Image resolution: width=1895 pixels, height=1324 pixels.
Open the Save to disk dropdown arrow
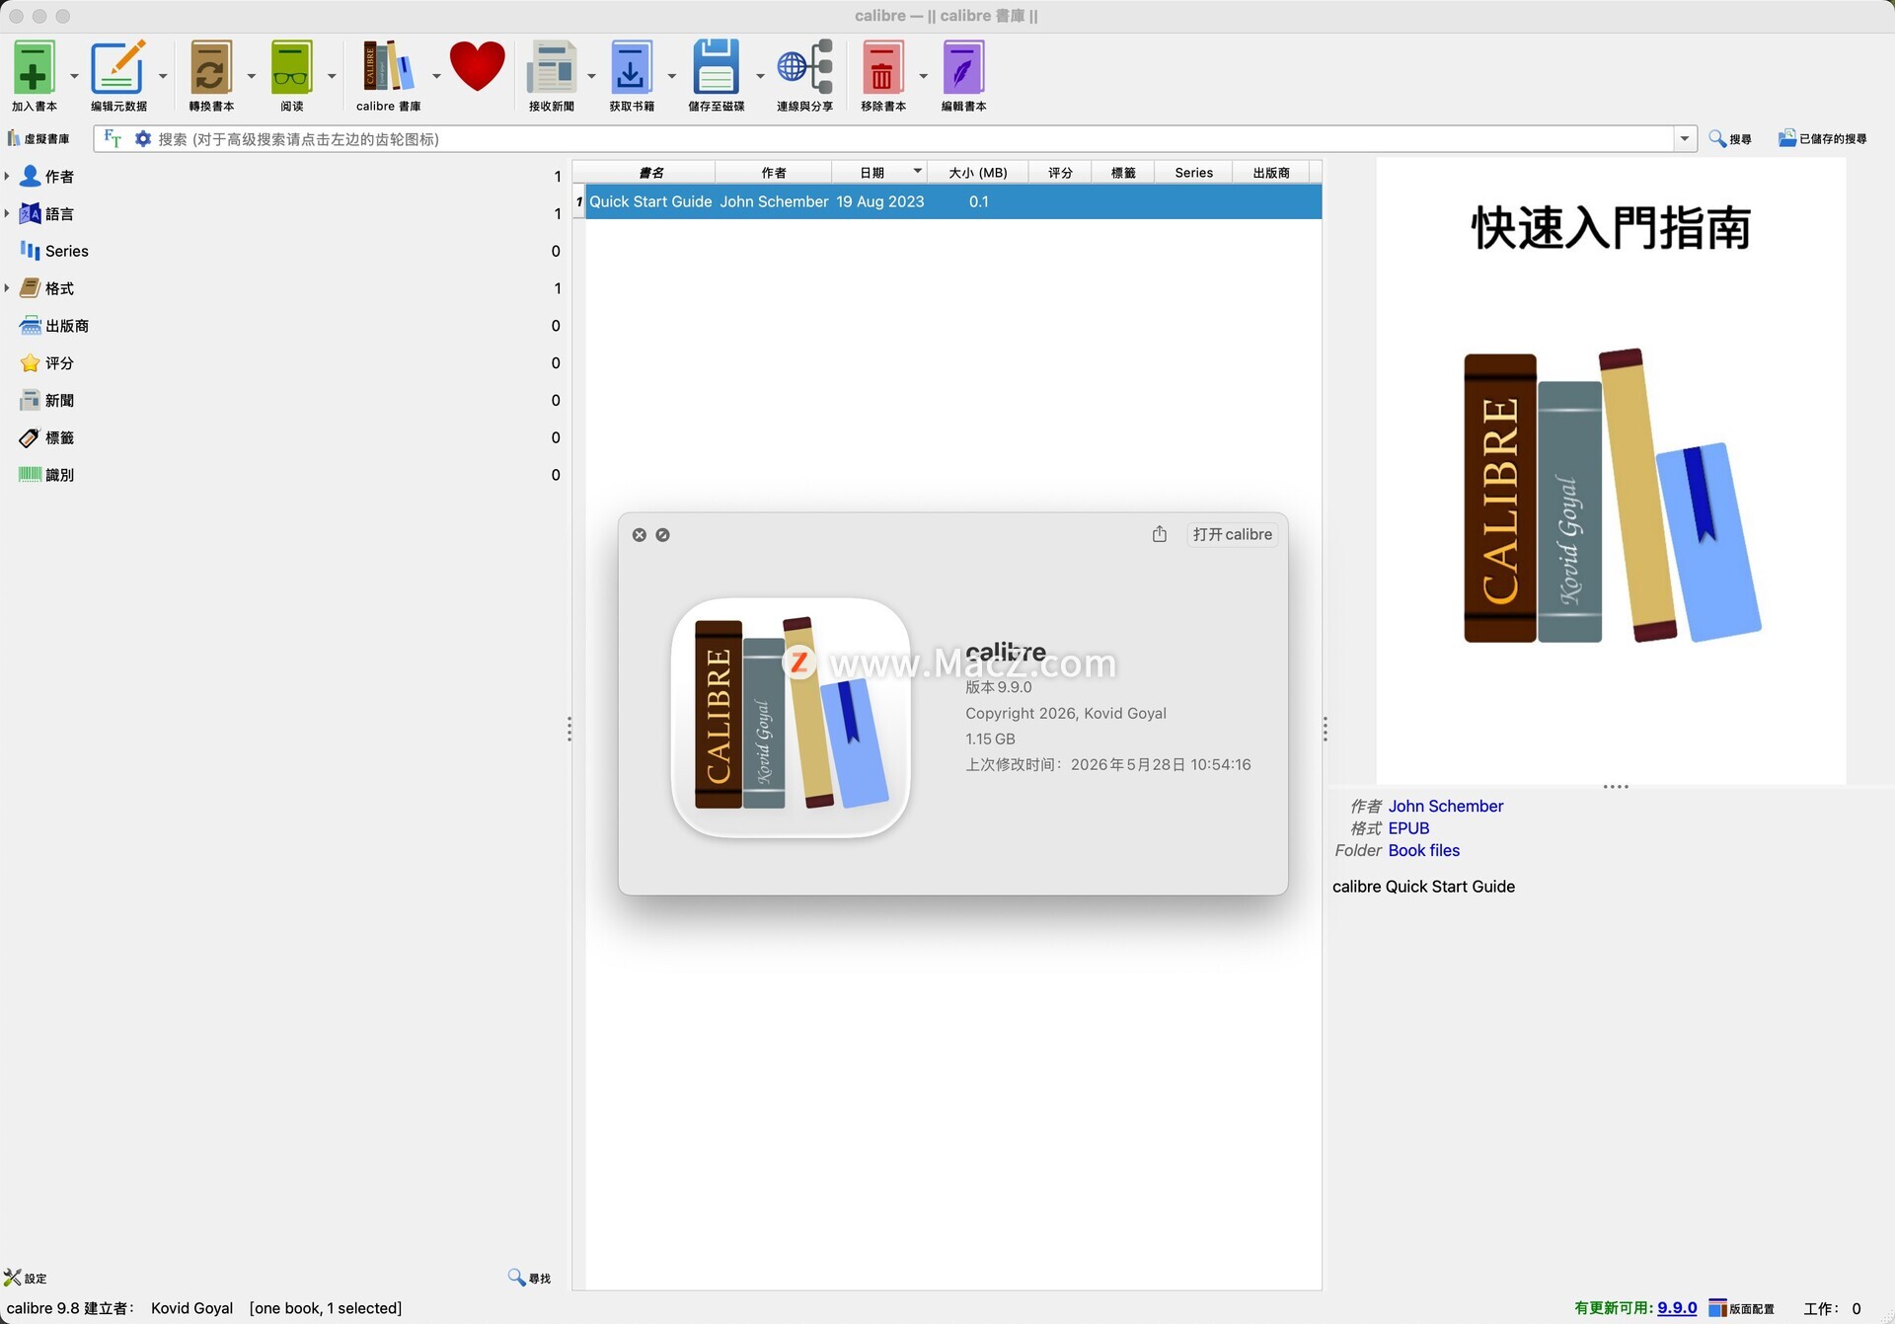(x=760, y=76)
